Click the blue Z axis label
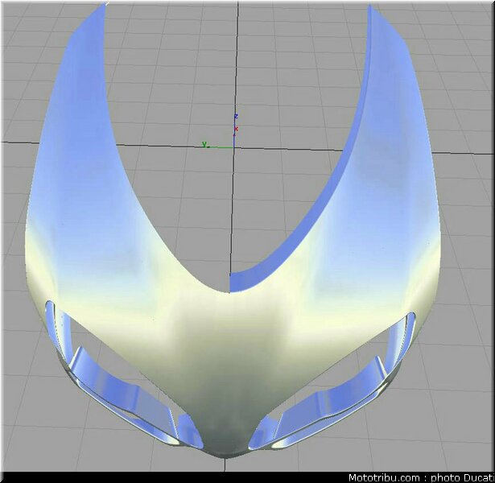495x483 pixels. 236,117
